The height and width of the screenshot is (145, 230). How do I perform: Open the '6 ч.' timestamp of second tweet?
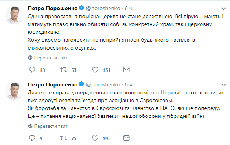pyautogui.click(x=129, y=85)
